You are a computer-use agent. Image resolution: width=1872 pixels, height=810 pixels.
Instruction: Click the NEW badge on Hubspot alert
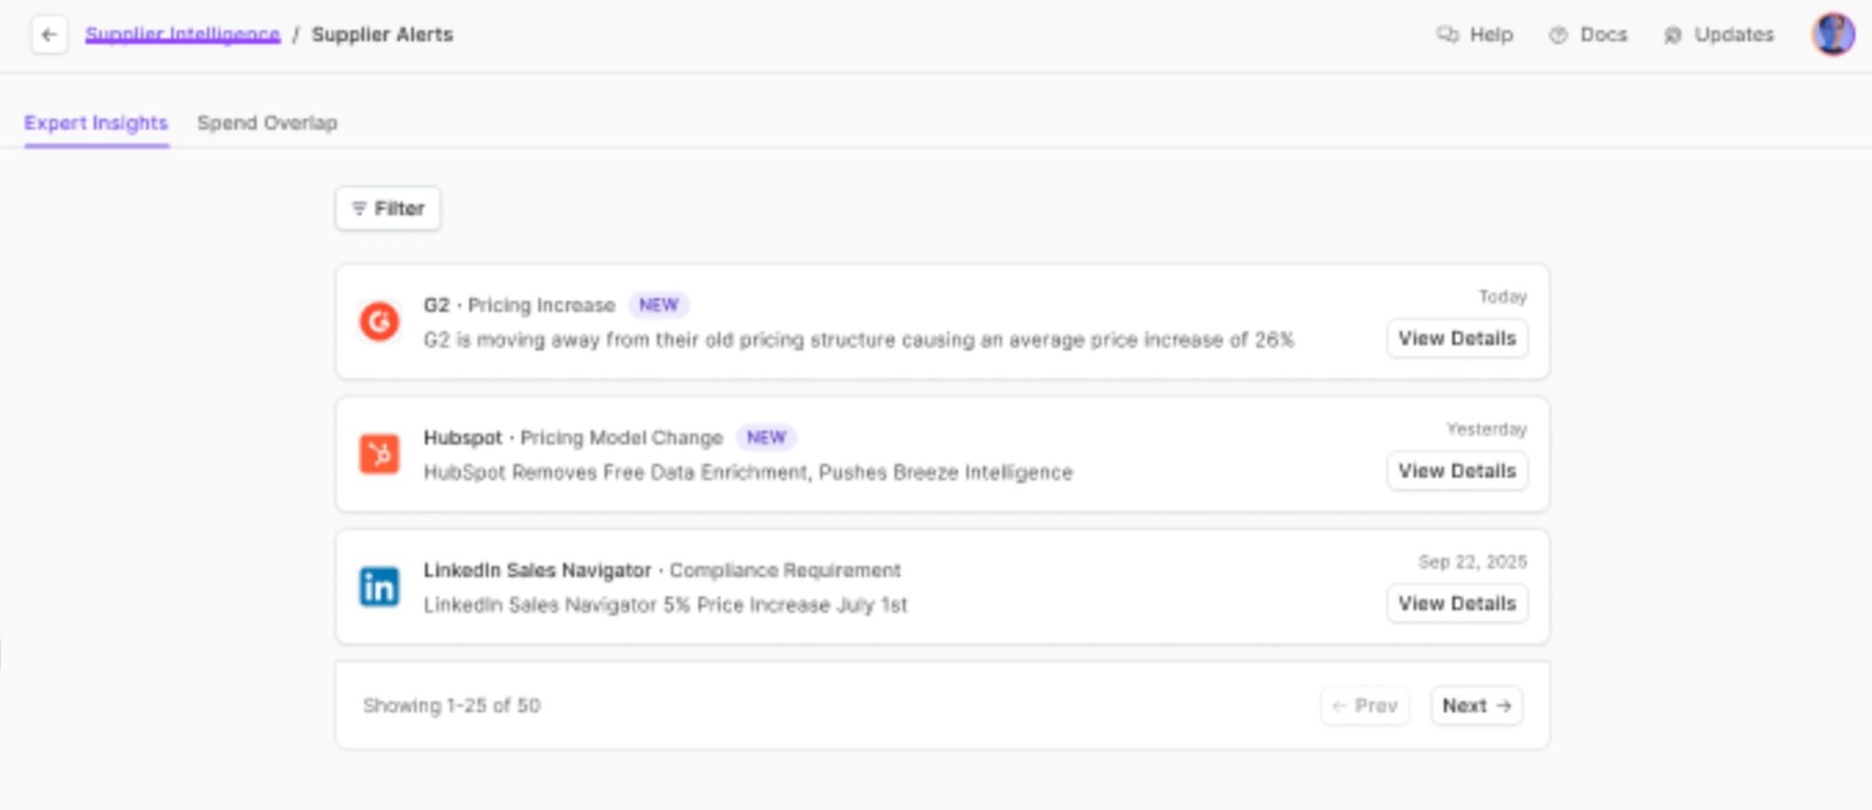tap(766, 437)
